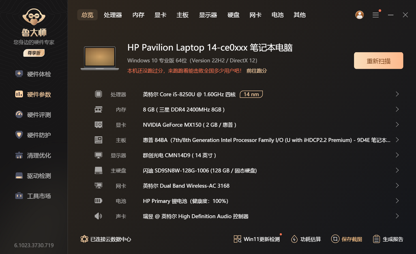
Task: Expand the 主板 row chevron
Action: [x=397, y=140]
